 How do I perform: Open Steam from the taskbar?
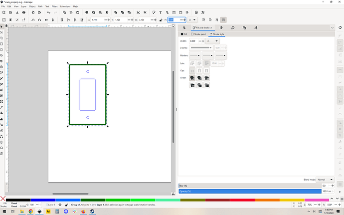pos(92,212)
